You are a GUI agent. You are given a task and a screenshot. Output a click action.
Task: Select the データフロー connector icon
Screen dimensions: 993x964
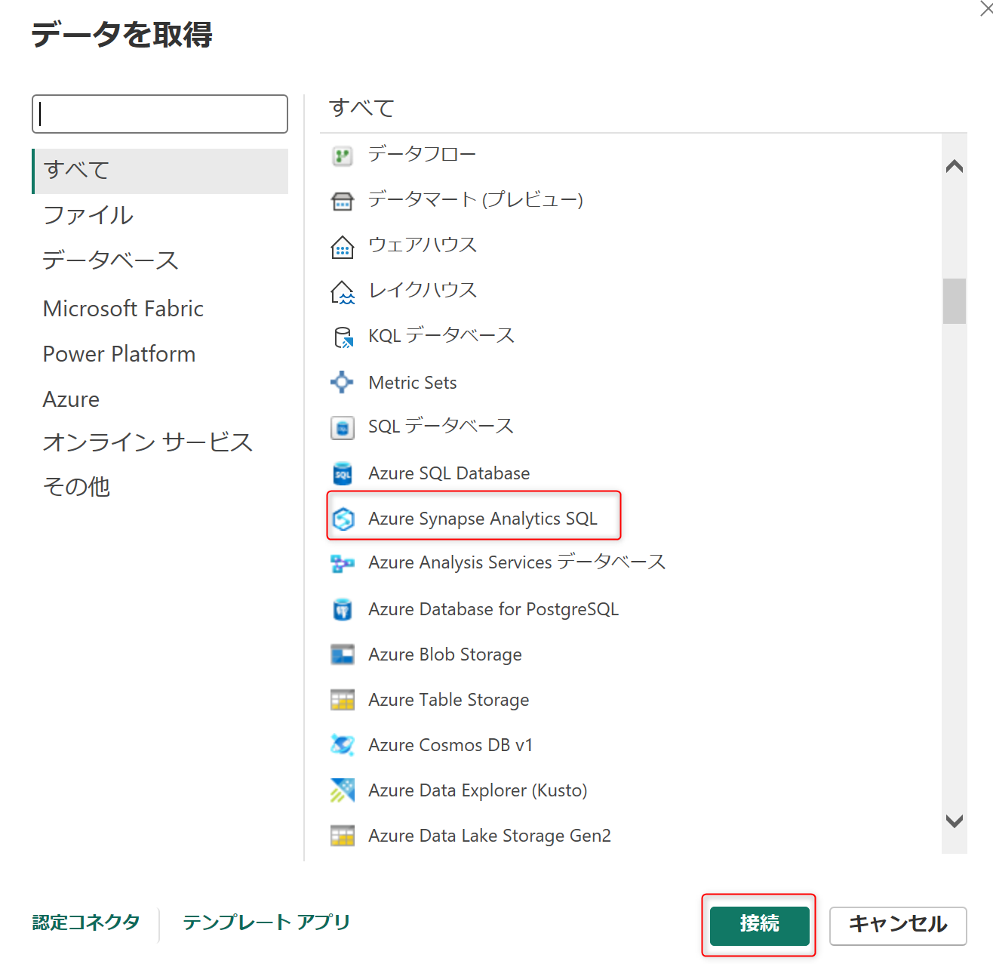click(x=343, y=155)
